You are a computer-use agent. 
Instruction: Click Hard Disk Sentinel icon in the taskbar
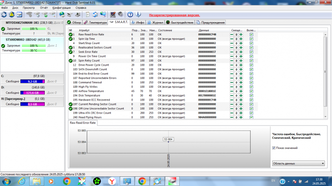[x=172, y=181]
